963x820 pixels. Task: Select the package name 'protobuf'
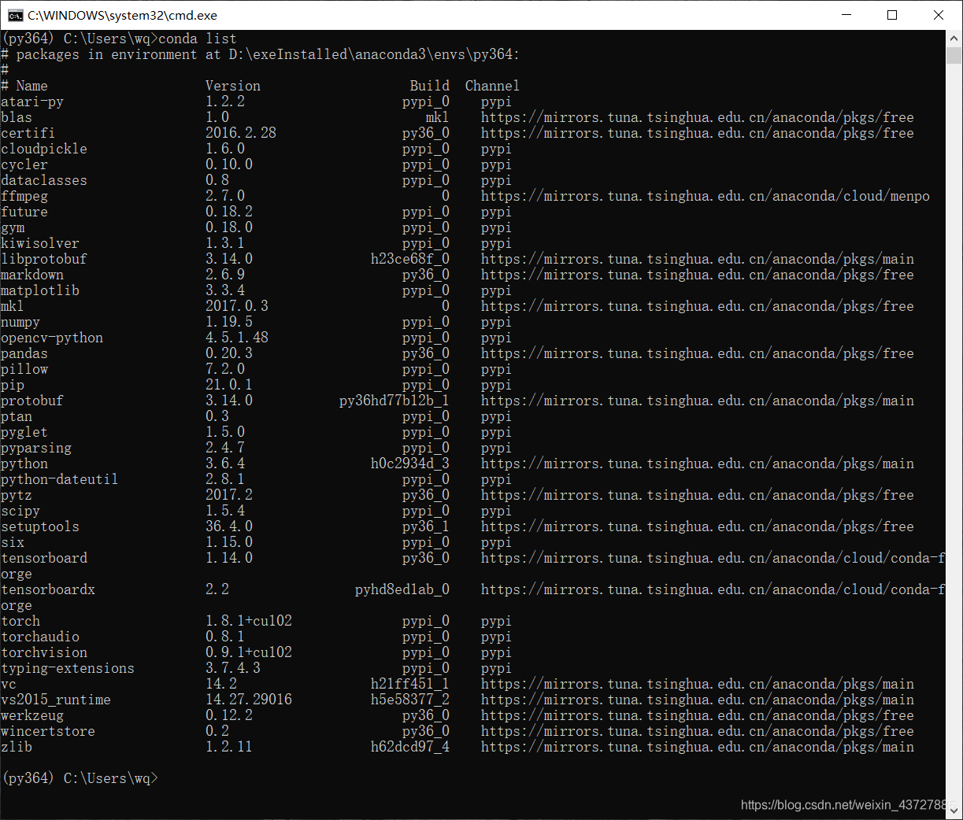[x=32, y=401]
